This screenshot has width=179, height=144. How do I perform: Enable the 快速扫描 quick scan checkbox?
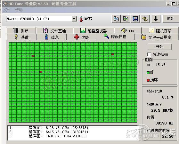149,54
